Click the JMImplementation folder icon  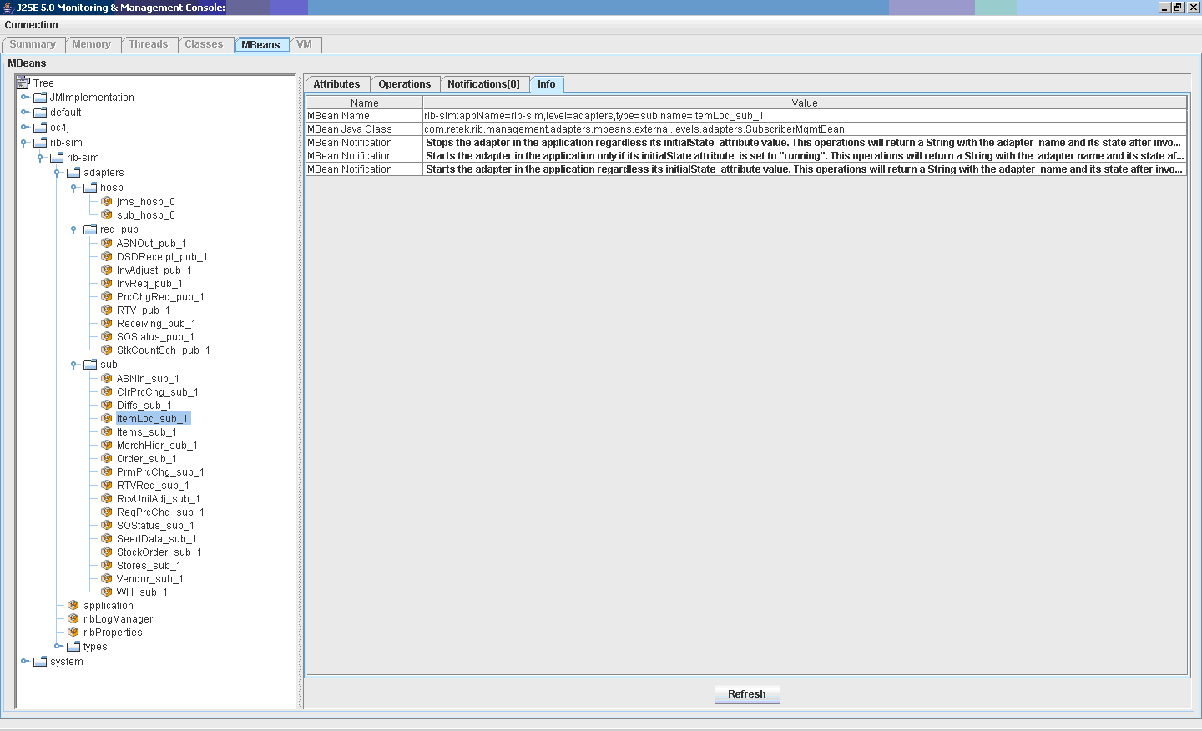(40, 97)
